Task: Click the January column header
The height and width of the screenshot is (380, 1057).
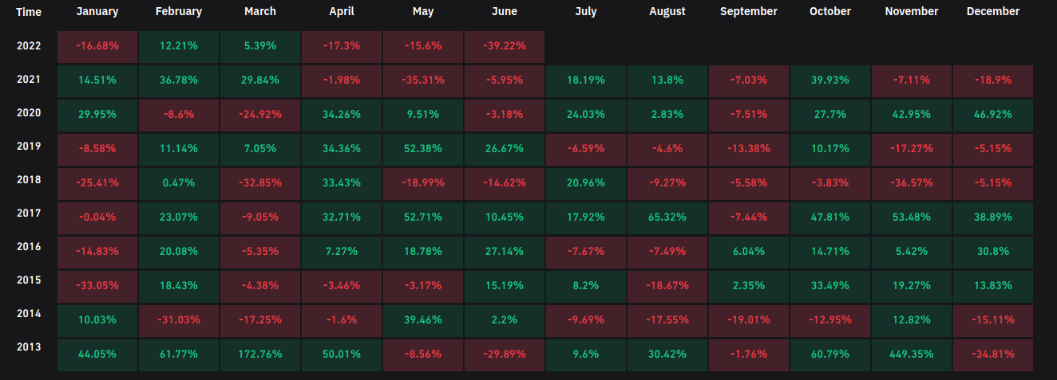Action: point(97,12)
